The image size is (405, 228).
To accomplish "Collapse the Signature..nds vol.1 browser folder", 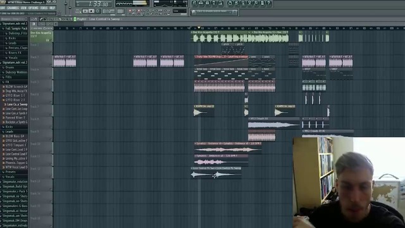I will [x=14, y=23].
